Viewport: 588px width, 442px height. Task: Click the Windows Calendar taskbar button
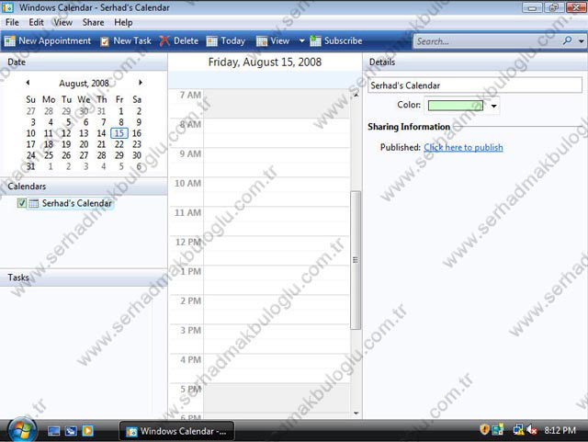pos(176,431)
